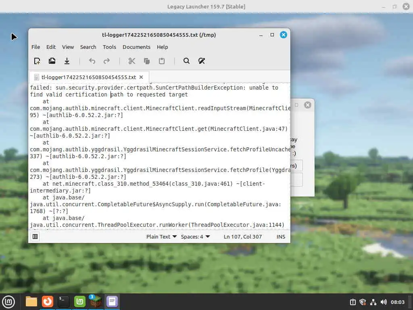Viewport: 413px width, 310px height.
Task: Open the Find search tool
Action: coord(186,61)
